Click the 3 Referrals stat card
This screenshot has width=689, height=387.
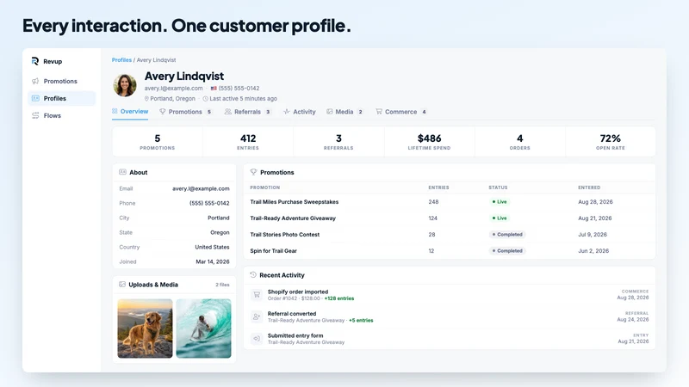click(x=338, y=142)
